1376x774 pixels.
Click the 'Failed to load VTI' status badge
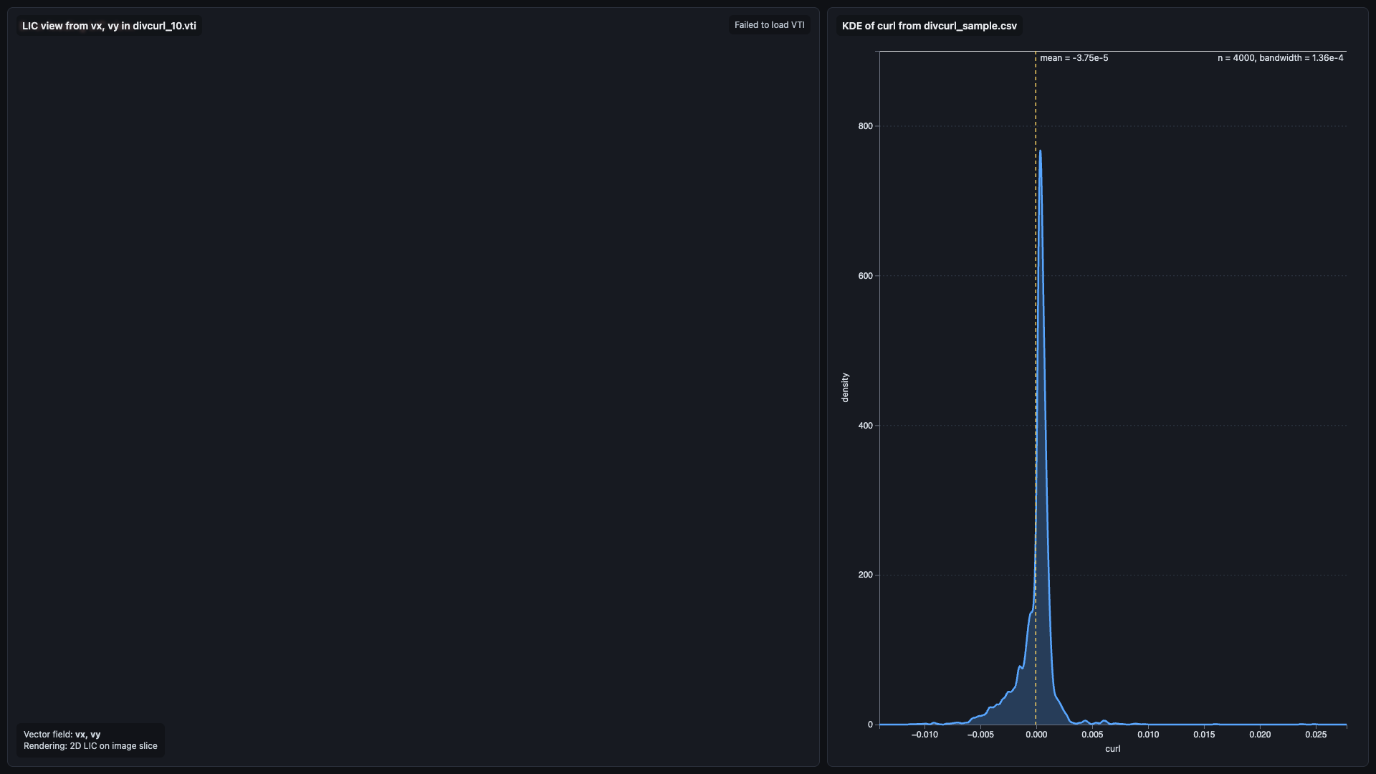pos(769,25)
